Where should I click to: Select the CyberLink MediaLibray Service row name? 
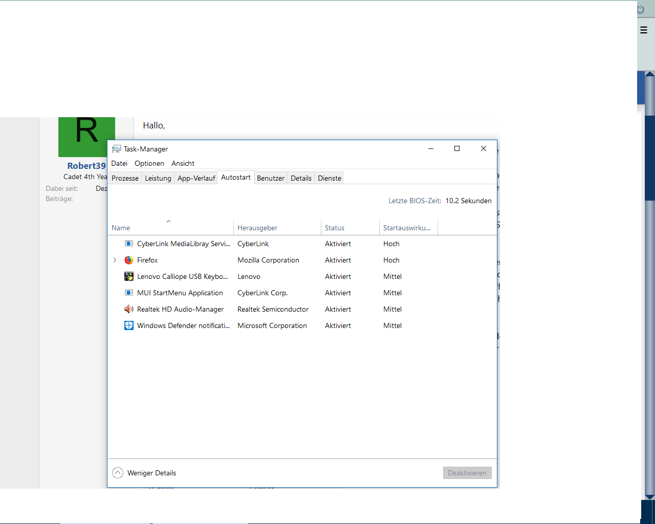point(184,244)
